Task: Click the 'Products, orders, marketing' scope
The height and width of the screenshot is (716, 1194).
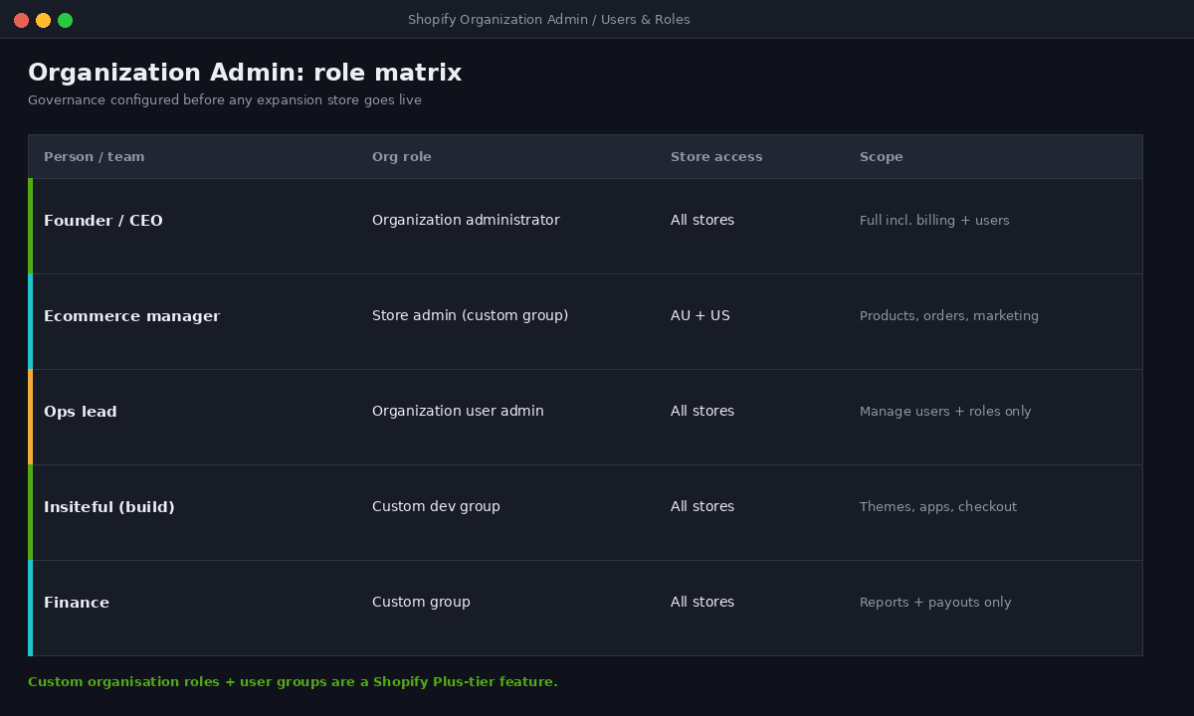Action: point(949,315)
